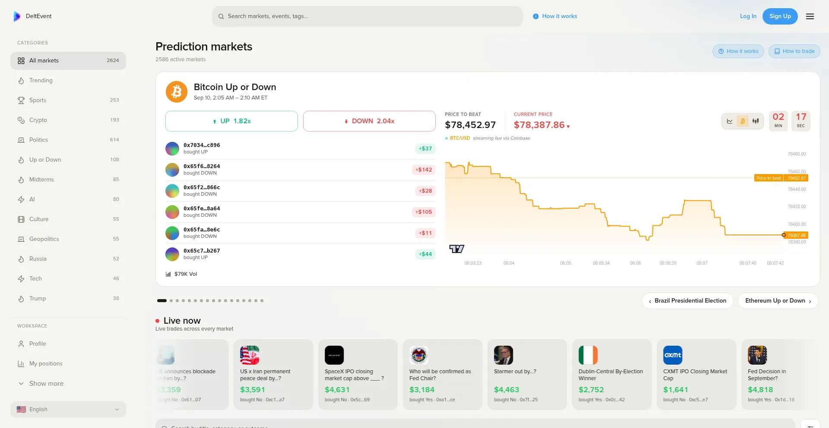Open Dublin-Central By-Election Winner card
The width and height of the screenshot is (829, 428).
(612, 375)
